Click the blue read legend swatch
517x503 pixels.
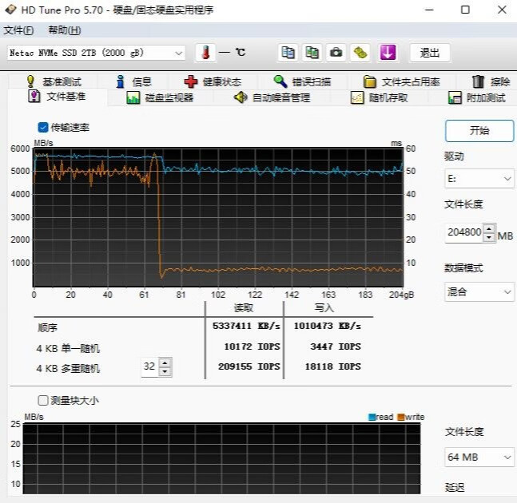tap(372, 417)
